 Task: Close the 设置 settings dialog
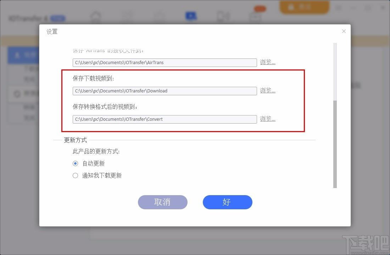point(344,31)
